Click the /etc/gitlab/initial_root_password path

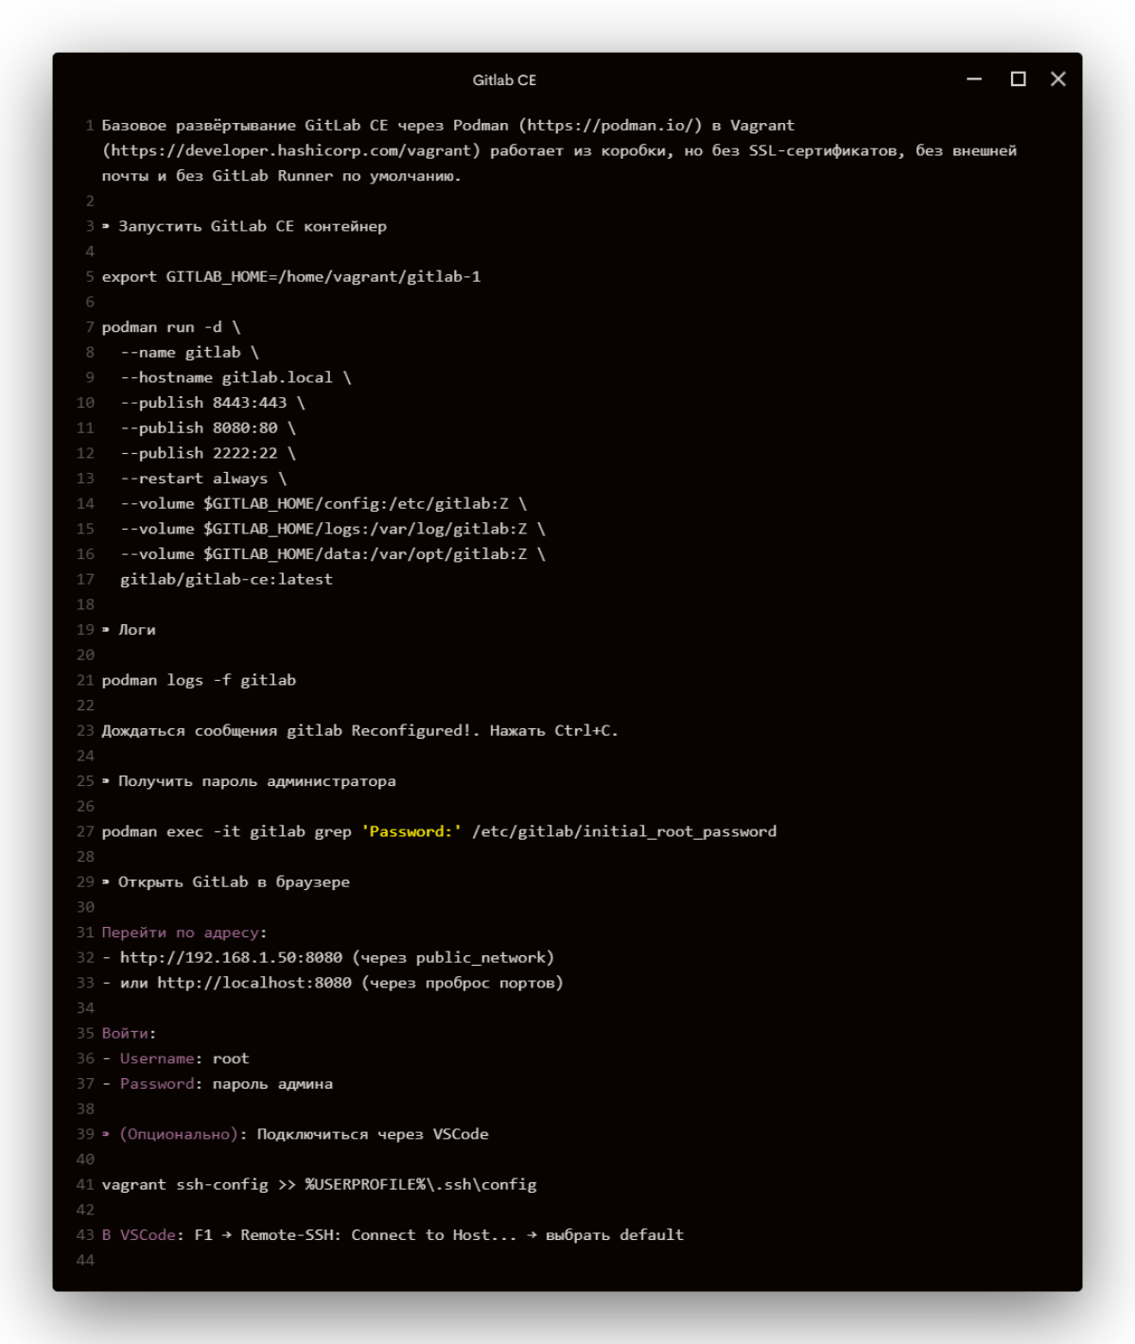[624, 832]
